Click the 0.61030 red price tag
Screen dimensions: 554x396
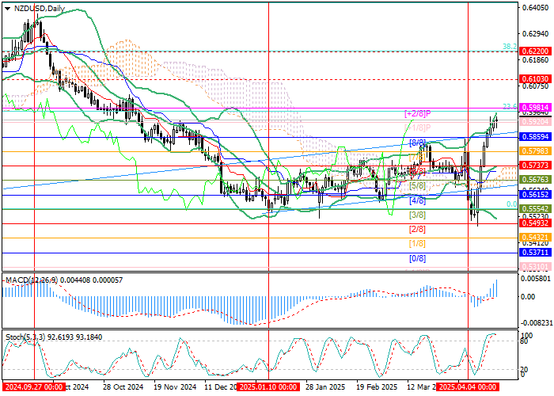coord(535,79)
